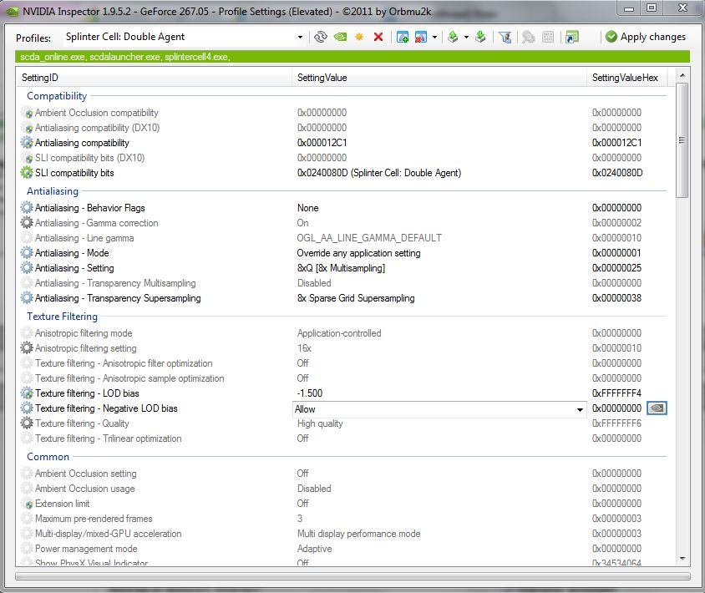This screenshot has width=705, height=593.
Task: Click gear icon beside Antialiasing - Gamma correction
Action: (27, 222)
